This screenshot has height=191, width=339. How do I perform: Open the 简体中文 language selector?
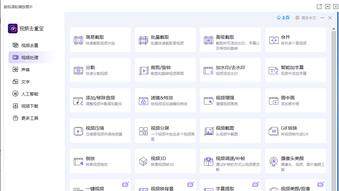pos(306,18)
